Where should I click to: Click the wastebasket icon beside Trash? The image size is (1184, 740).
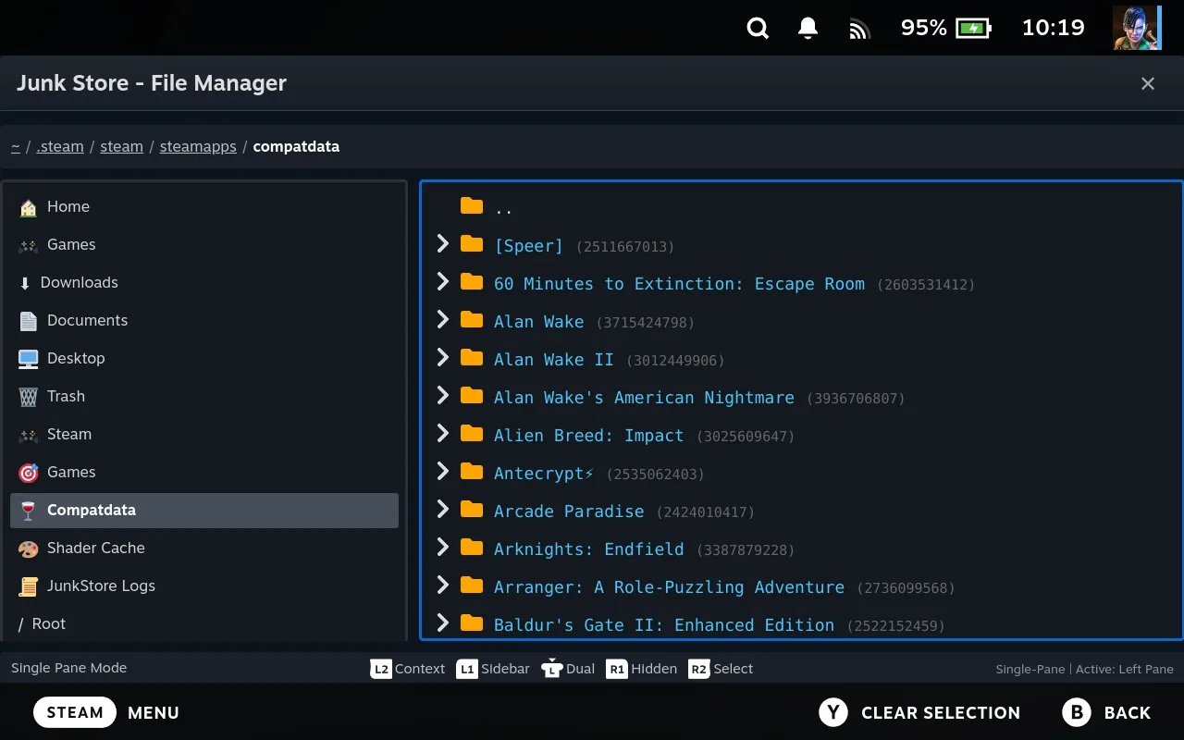(29, 397)
